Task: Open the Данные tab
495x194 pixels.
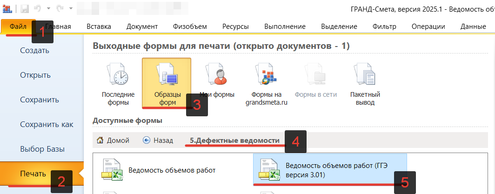Action: [x=473, y=27]
